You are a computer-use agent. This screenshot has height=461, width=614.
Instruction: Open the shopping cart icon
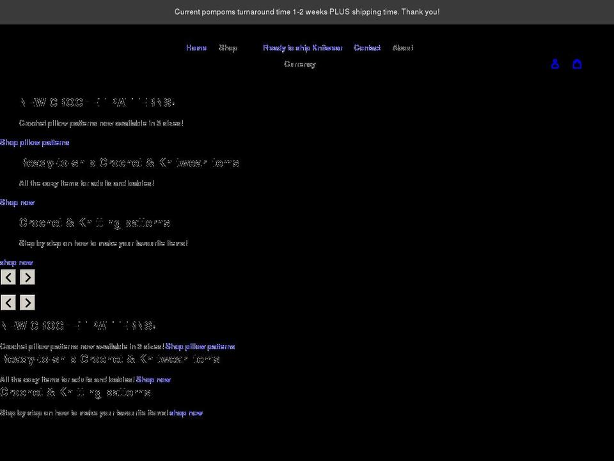click(x=577, y=64)
